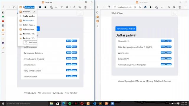Click detail for Ahmad Agung Tawakkal

tap(69, 59)
